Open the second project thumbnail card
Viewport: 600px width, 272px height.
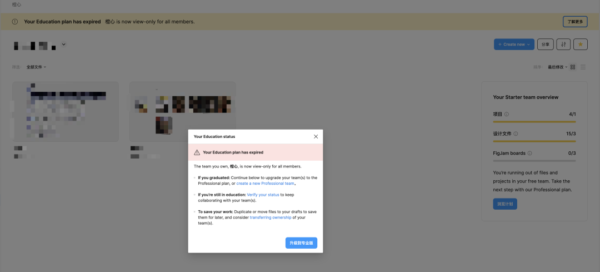182,111
